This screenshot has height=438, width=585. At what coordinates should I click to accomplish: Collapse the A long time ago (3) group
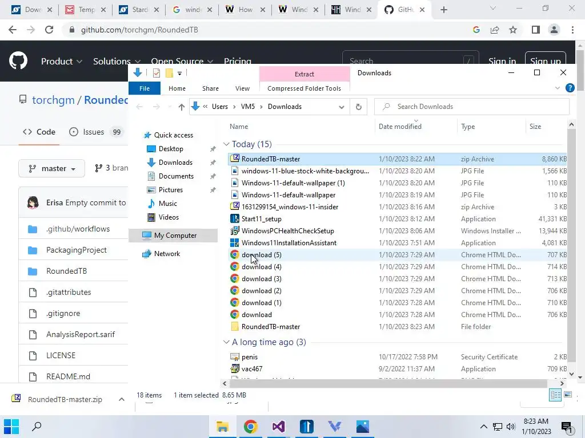(226, 342)
